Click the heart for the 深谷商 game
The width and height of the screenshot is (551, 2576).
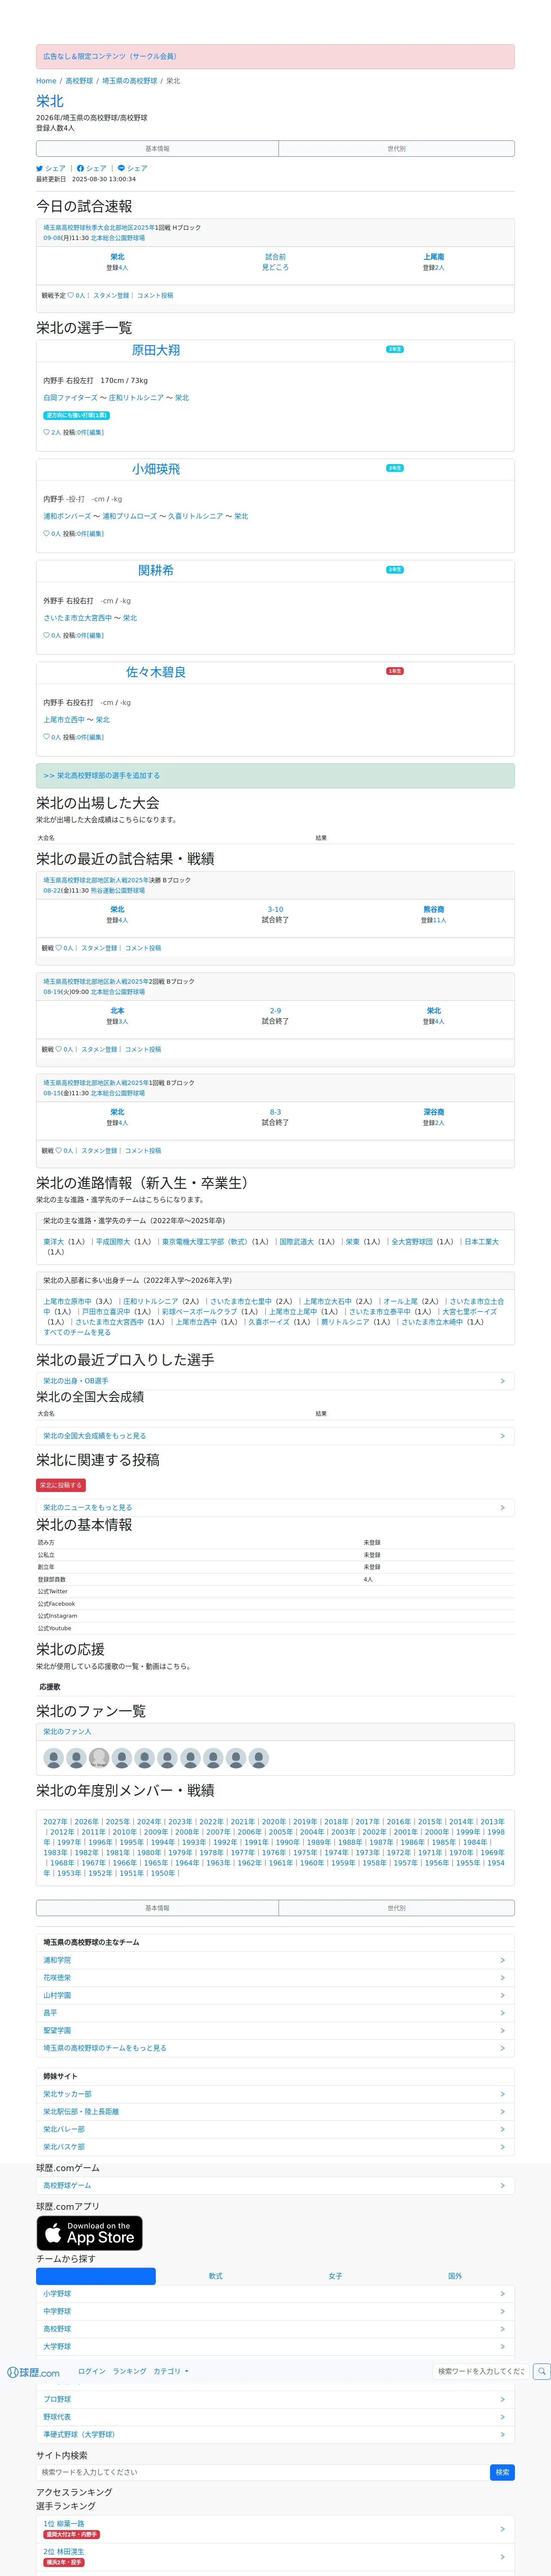coord(59,1151)
